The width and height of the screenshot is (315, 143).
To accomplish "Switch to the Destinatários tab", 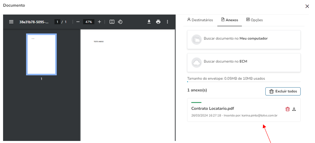I will 200,20.
